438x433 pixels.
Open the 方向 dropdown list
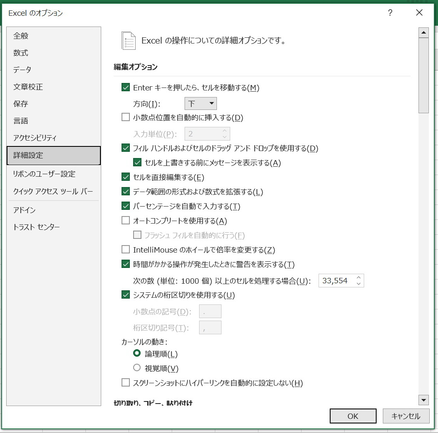coord(200,103)
